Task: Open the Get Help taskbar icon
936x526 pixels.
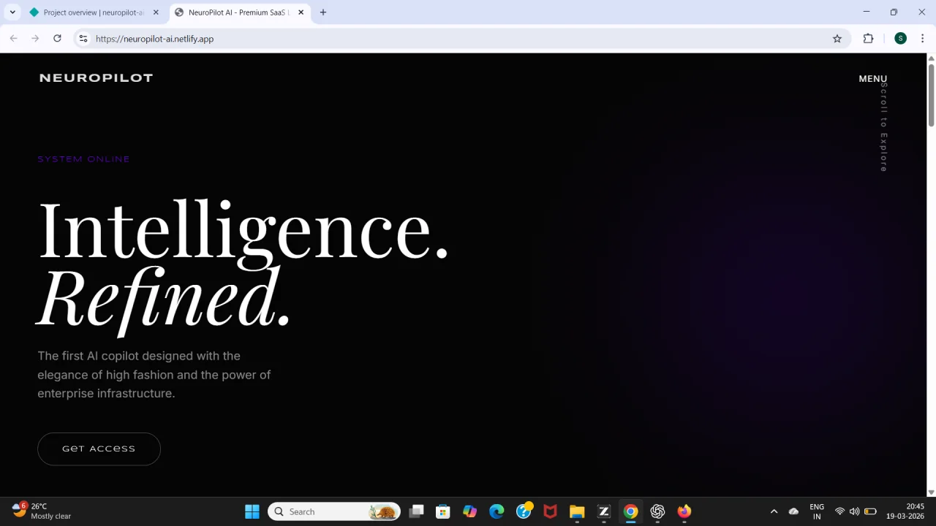Action: pyautogui.click(x=524, y=511)
